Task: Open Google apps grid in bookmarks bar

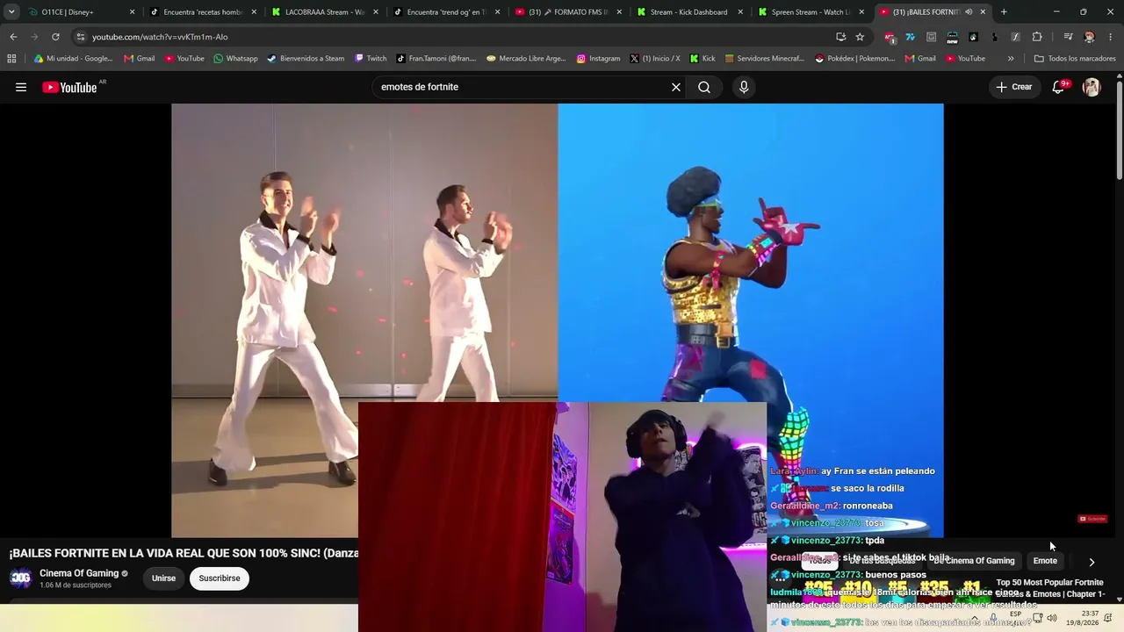Action: (11, 59)
